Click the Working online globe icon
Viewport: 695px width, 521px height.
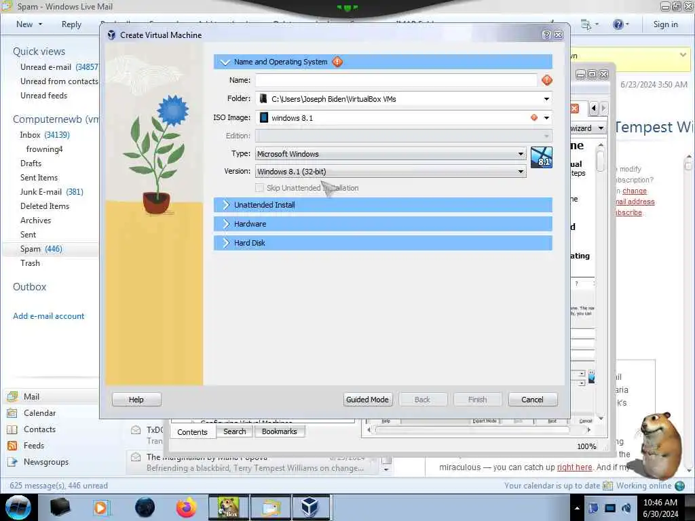(679, 486)
